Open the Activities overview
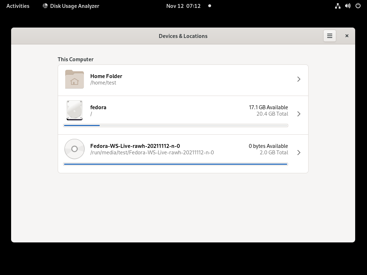The height and width of the screenshot is (275, 367). click(x=18, y=6)
